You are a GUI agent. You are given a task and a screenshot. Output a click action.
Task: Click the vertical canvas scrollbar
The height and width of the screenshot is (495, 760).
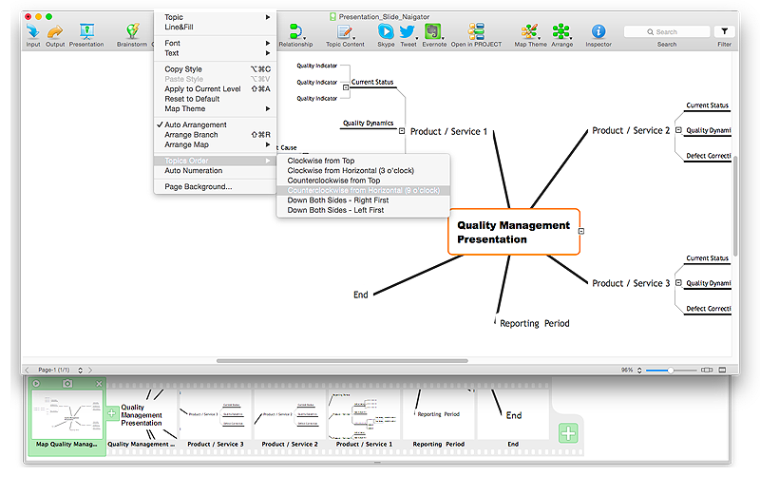tap(735, 205)
